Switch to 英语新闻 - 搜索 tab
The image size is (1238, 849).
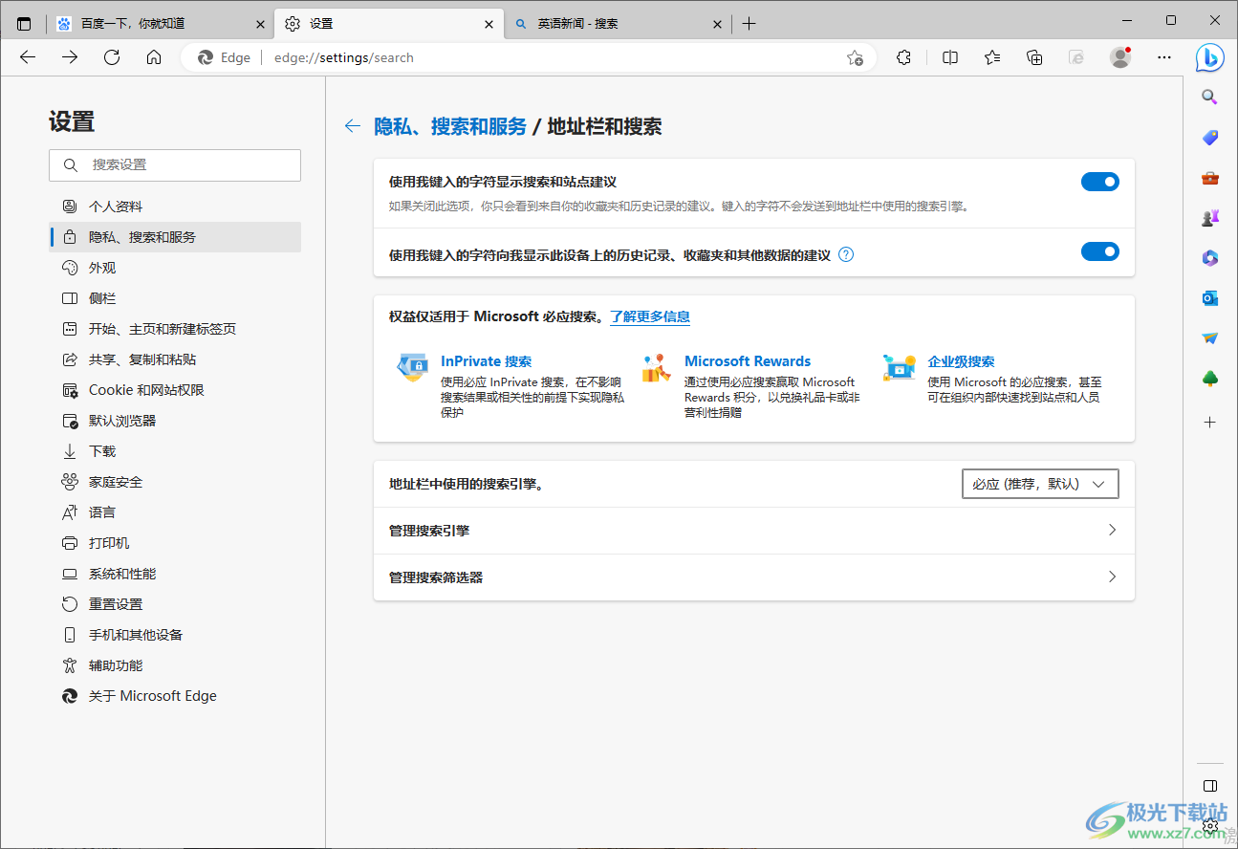click(618, 24)
